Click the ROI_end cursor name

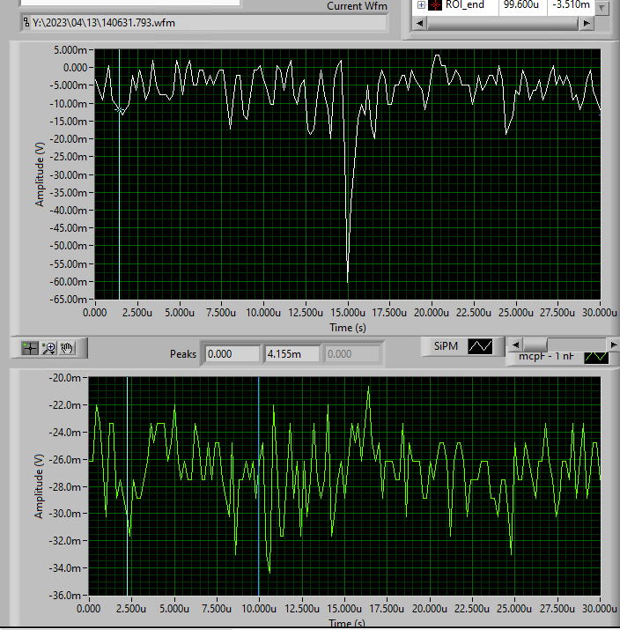click(x=465, y=4)
